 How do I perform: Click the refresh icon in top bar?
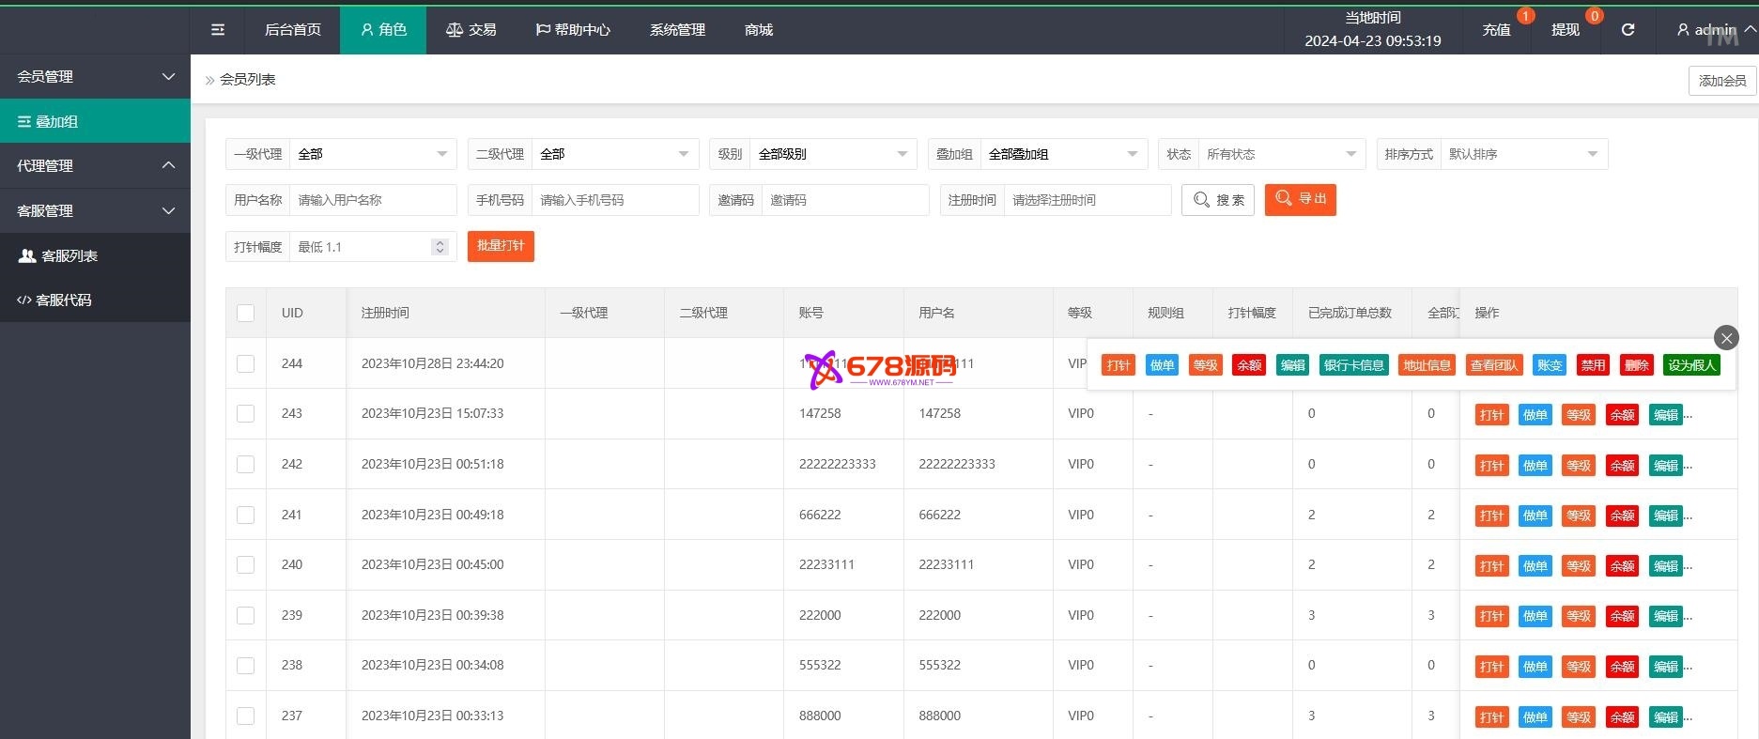pos(1628,30)
